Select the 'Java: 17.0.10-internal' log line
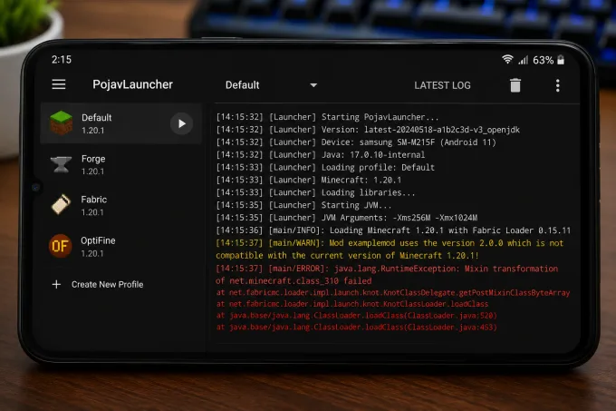Viewport: 616px width, 411px height. (321, 154)
